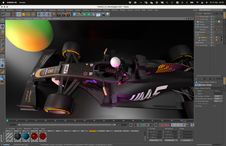Screen dimensions: 226x146
Task: Switch to the Phong attributes tab
Action: click(x=209, y=85)
